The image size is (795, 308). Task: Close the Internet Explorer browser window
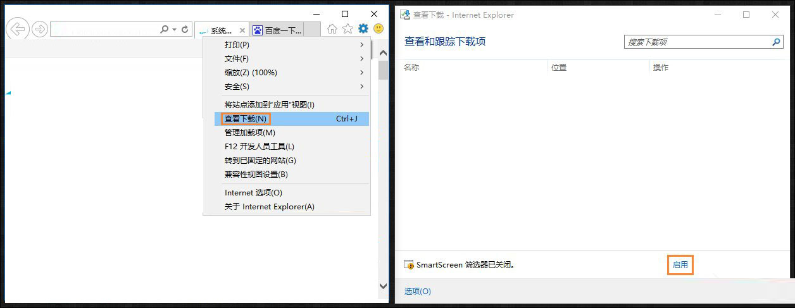click(375, 14)
